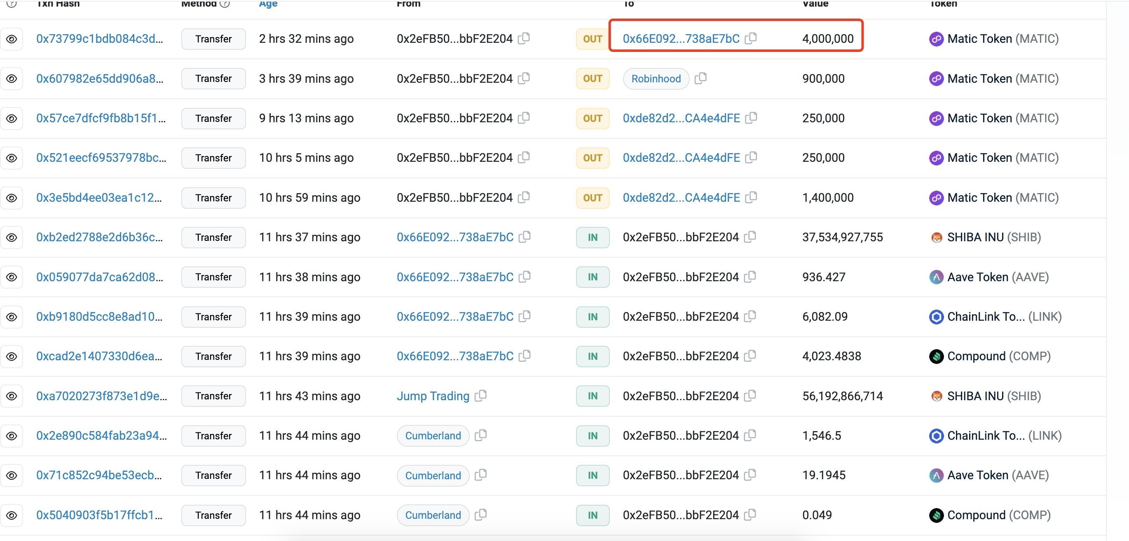Viewport: 1129px width, 541px height.
Task: Preview transaction 0x5040903f5b17ffcb1 with eye icon
Action: pyautogui.click(x=12, y=515)
